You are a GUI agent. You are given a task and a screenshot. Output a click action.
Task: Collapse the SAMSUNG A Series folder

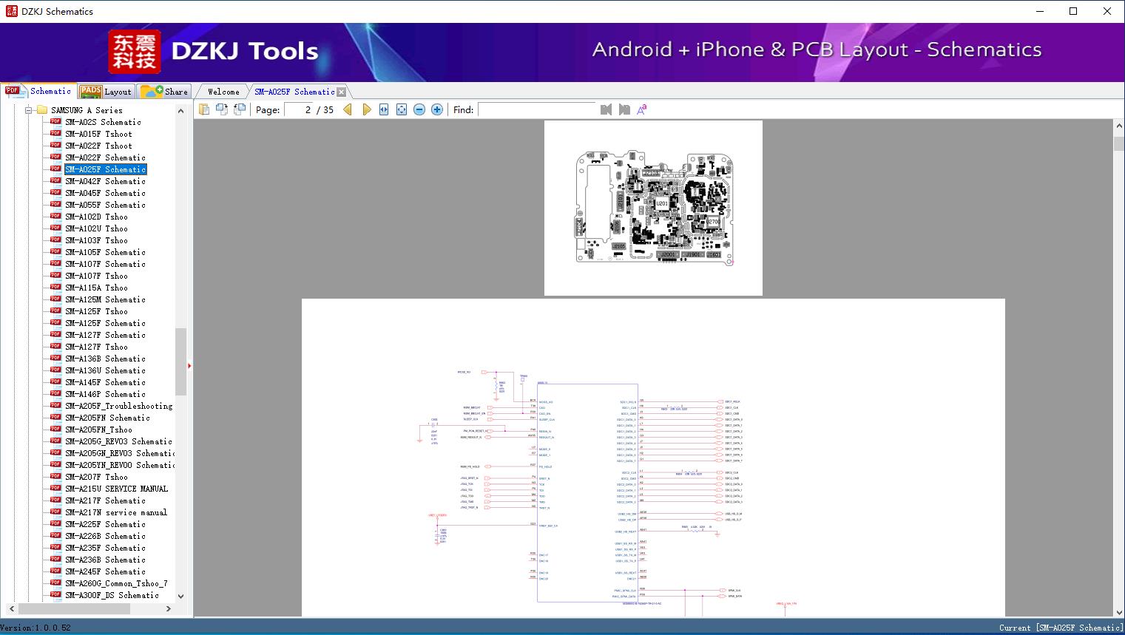pyautogui.click(x=29, y=110)
